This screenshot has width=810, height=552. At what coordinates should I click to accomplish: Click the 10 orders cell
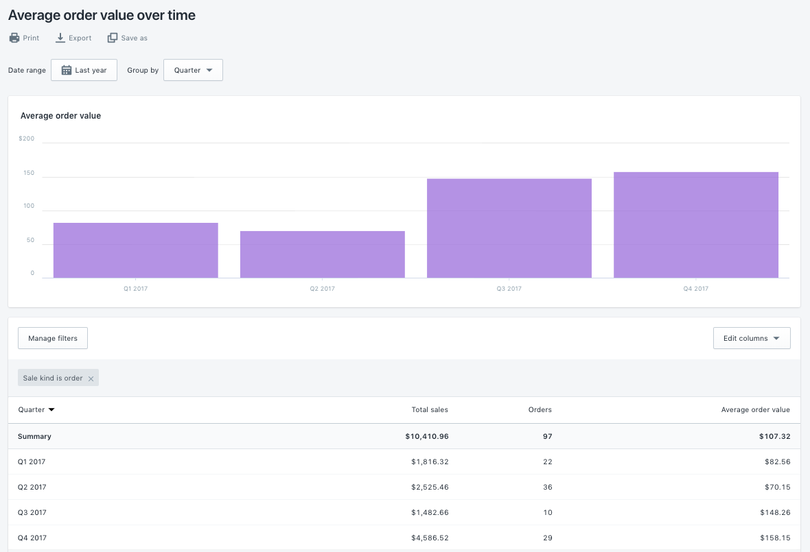(x=548, y=512)
